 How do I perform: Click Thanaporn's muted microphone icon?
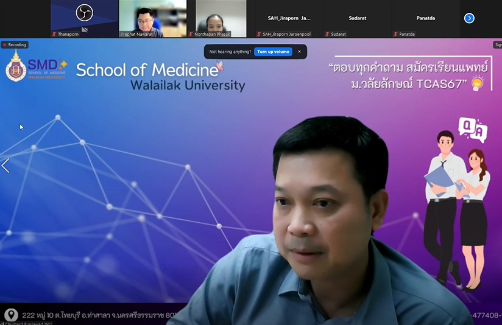pyautogui.click(x=54, y=34)
